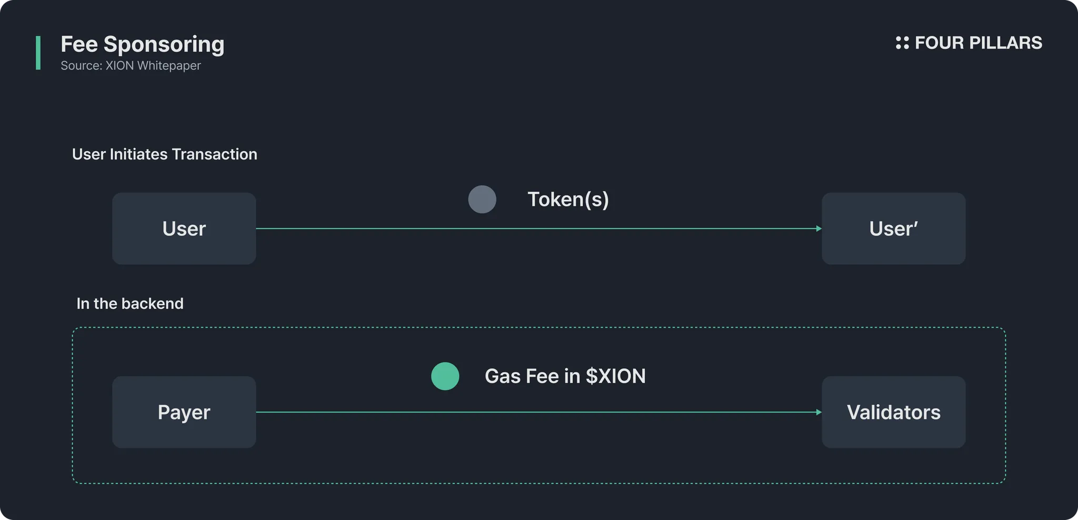
Task: Click the green accent bar beside title
Action: coord(38,53)
